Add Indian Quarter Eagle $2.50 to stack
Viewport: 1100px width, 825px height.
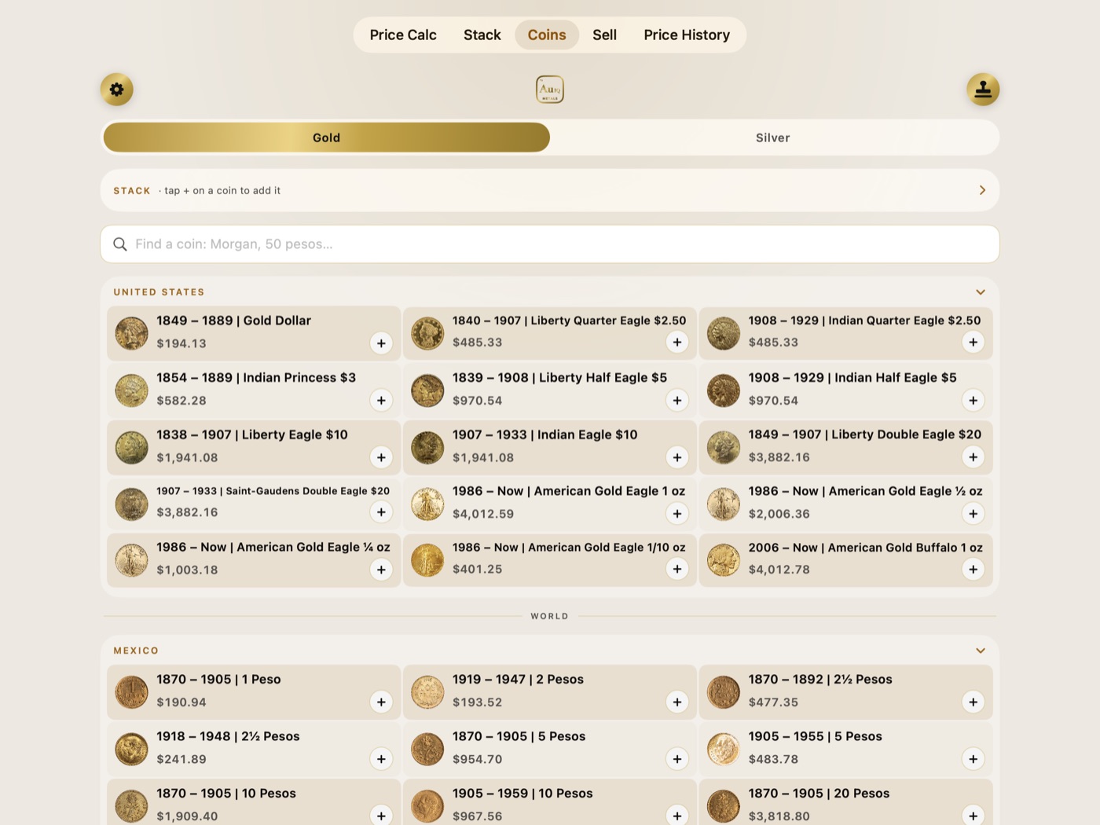click(x=973, y=343)
